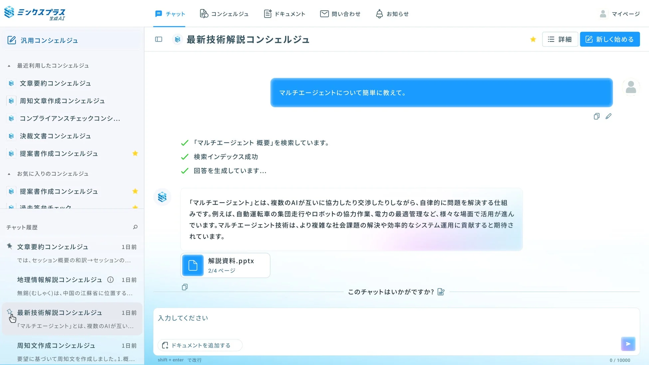The height and width of the screenshot is (365, 649).
Task: Open the 解説資料.pptx attachment
Action: tap(225, 265)
